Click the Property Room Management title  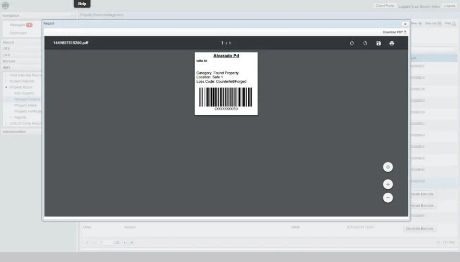[102, 15]
